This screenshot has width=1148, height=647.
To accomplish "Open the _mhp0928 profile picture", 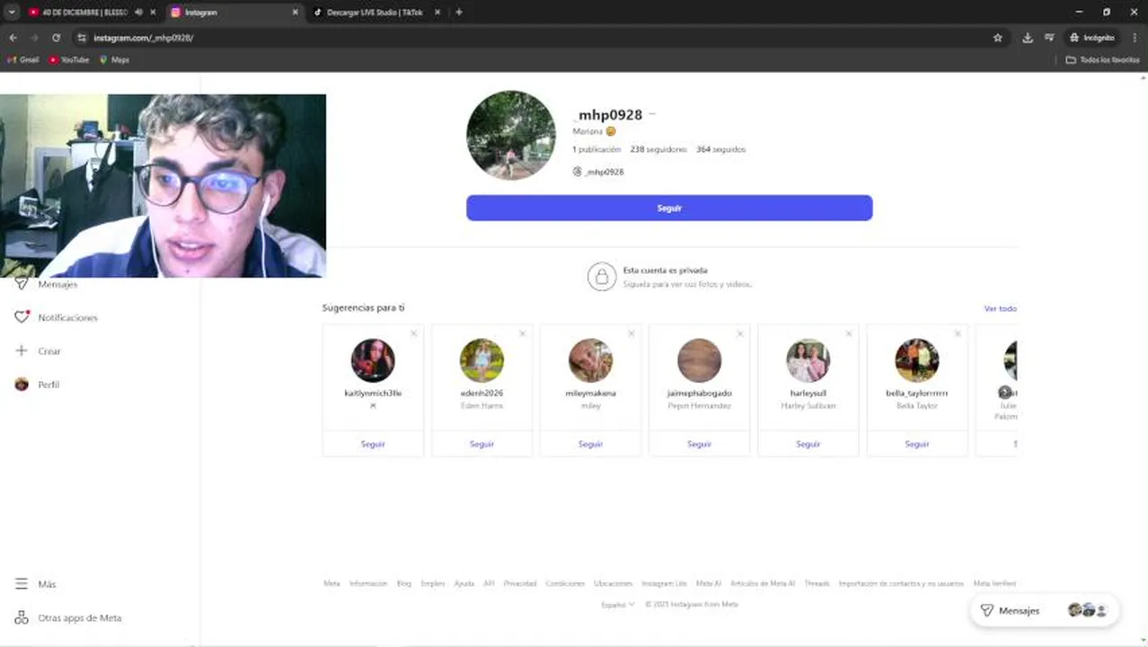I will (x=511, y=135).
